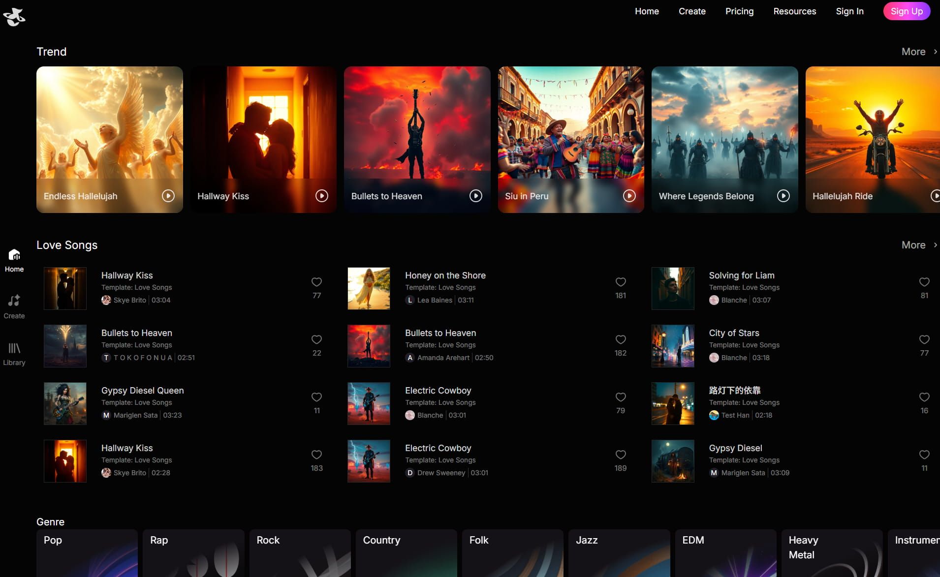Like the Solving for Liam song

click(924, 282)
